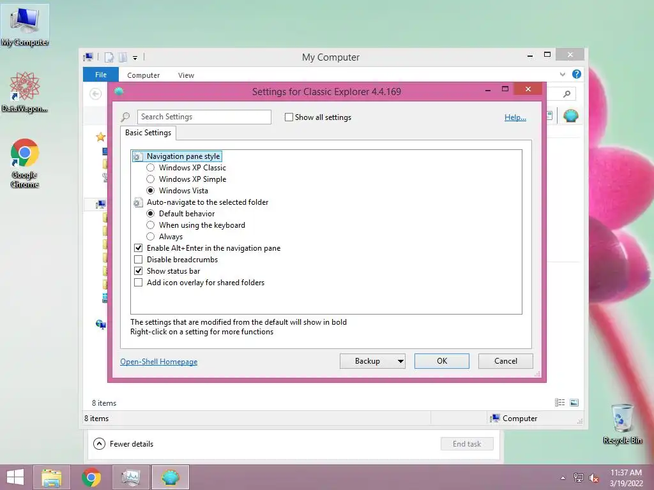Image resolution: width=654 pixels, height=490 pixels.
Task: Check Add icon overlay for shared folders
Action: click(138, 283)
